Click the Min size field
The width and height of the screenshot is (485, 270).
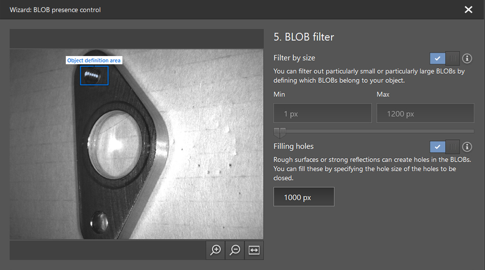pos(322,114)
